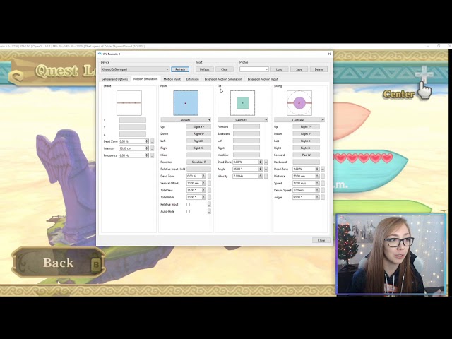Open Tilt Angle advanced '...' button
Viewport: 452px width, 339px height.
(266, 169)
